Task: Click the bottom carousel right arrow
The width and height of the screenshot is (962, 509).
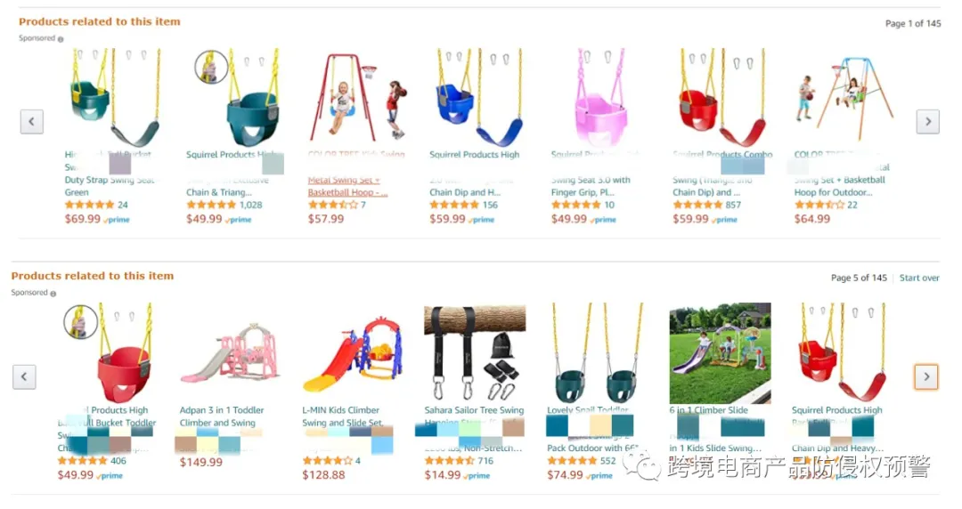Action: (926, 376)
